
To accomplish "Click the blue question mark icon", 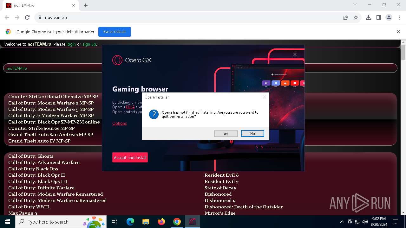I will pos(154,114).
